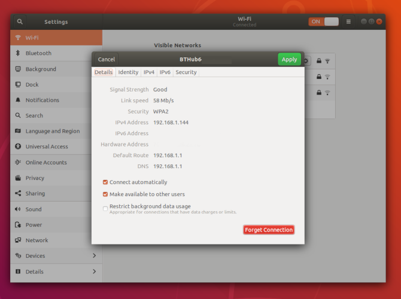Expand the Details submenu chevron
The height and width of the screenshot is (299, 401).
point(95,271)
